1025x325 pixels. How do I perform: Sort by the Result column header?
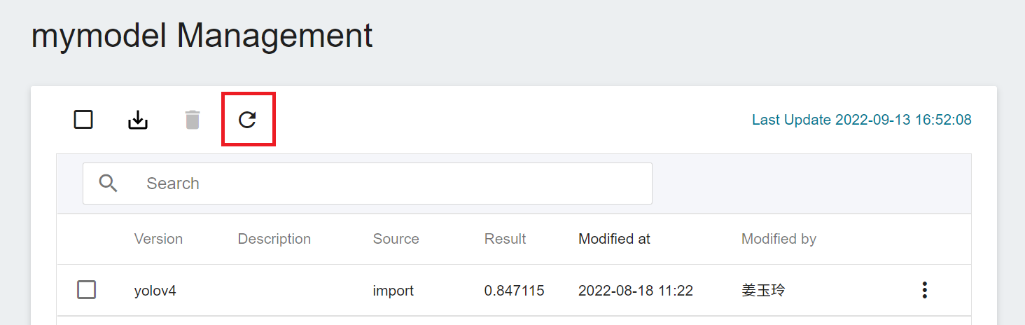(x=505, y=239)
